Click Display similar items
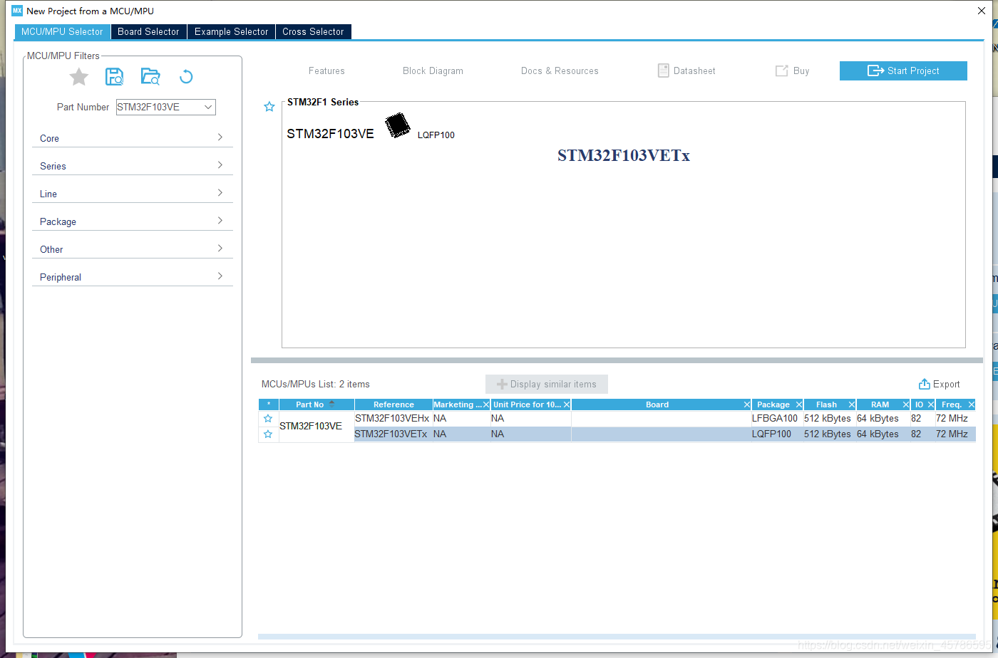This screenshot has width=998, height=658. tap(547, 385)
